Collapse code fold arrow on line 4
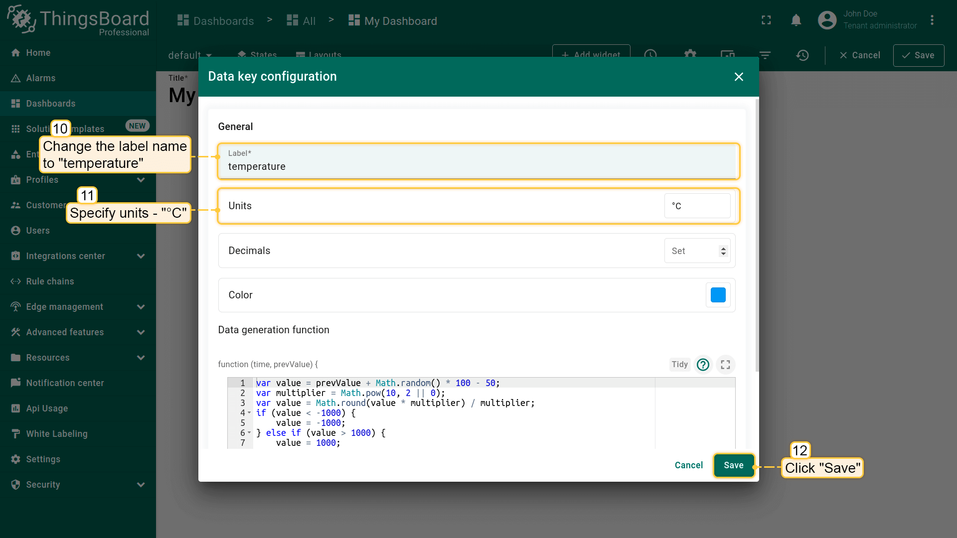This screenshot has width=957, height=538. tap(249, 413)
